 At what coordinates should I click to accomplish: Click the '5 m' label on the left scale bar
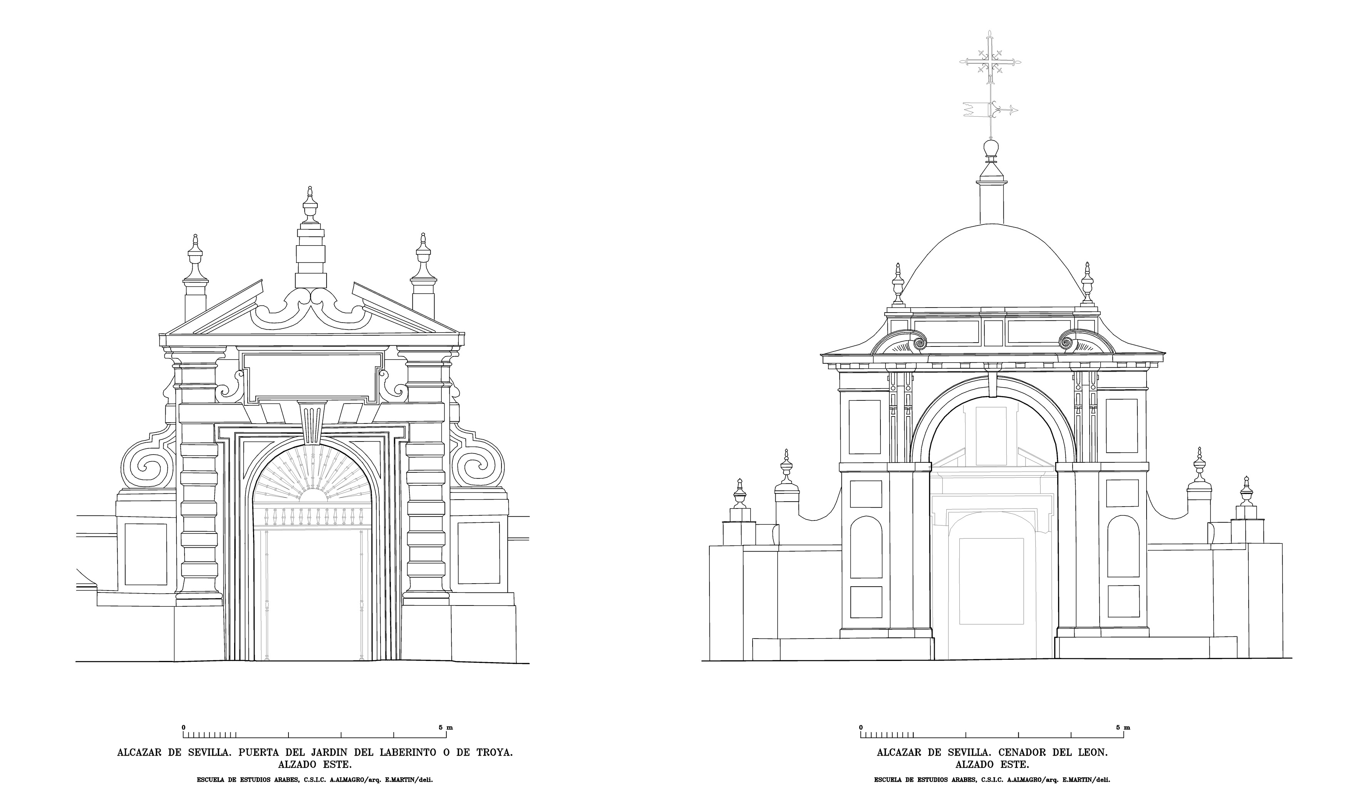pyautogui.click(x=446, y=728)
